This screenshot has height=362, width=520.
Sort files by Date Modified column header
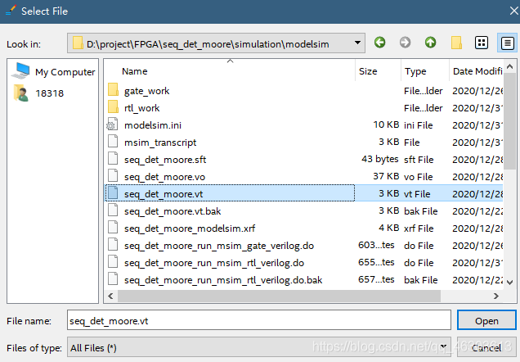tap(477, 71)
